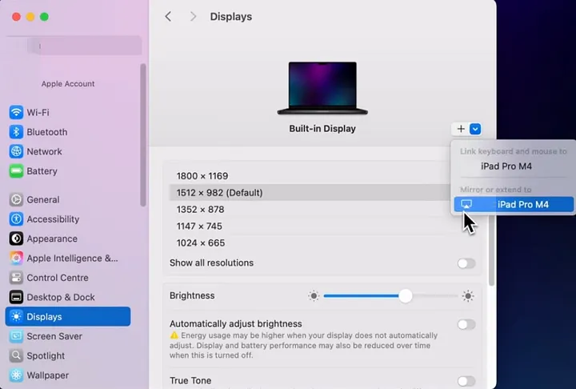Toggle Automatically adjust brightness switch
Screen dimensions: 576x389
[x=466, y=324]
